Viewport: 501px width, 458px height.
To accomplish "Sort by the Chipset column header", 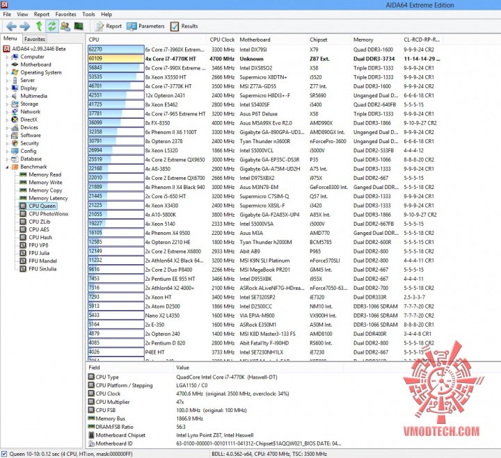I will point(328,40).
